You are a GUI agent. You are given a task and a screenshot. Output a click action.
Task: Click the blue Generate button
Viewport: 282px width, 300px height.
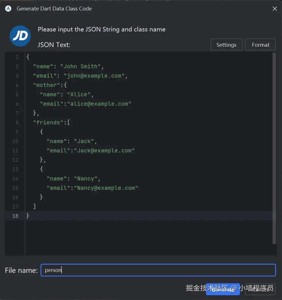[x=223, y=289]
